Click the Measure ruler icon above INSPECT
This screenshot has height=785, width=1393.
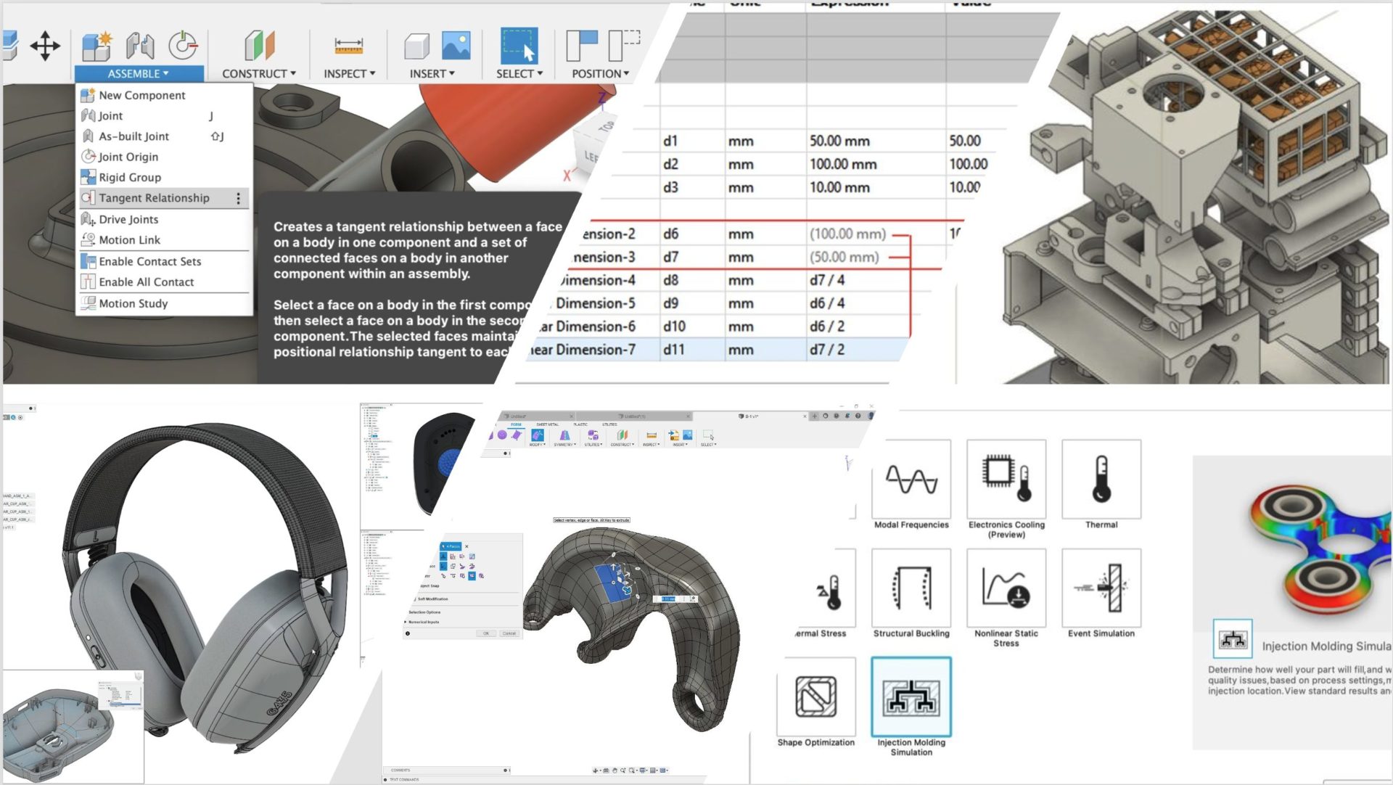point(349,46)
